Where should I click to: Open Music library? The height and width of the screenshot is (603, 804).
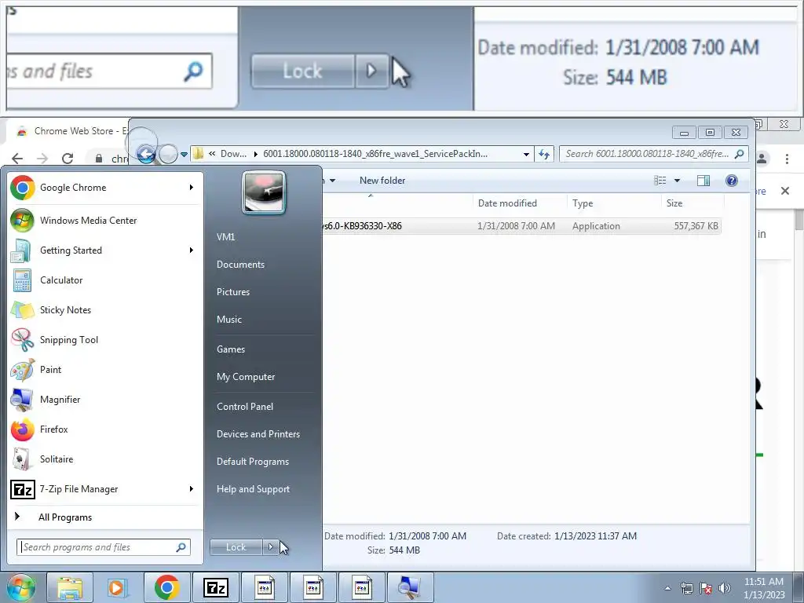(228, 320)
